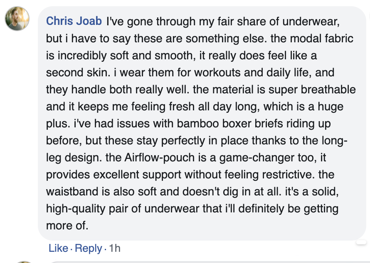The image size is (370, 263).
Task: Click the next comment bubble at the bottom edge
Action: point(208,262)
